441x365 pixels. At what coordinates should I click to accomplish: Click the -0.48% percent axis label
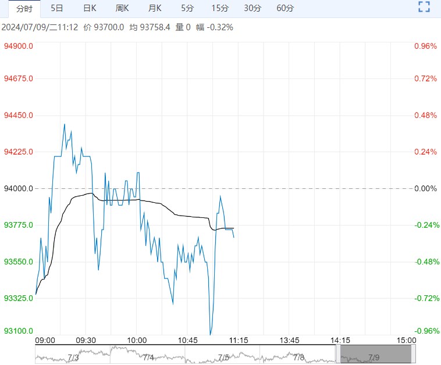[x=426, y=262]
